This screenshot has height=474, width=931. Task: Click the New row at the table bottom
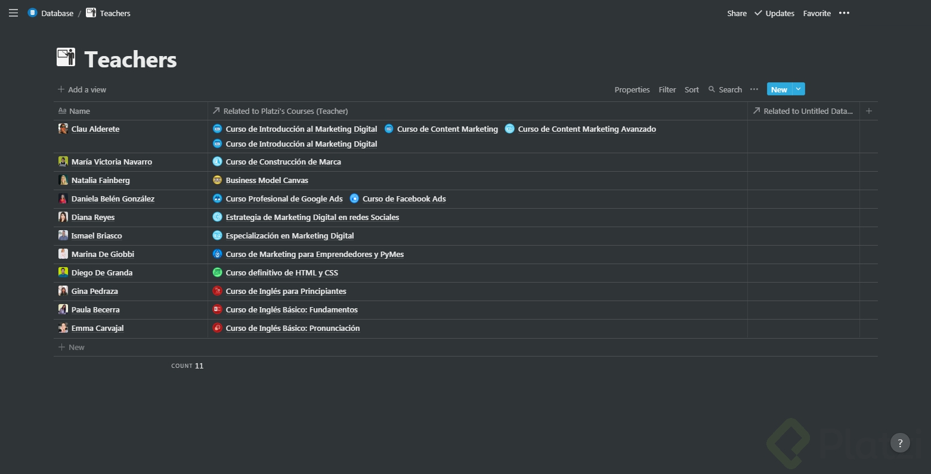tap(71, 347)
